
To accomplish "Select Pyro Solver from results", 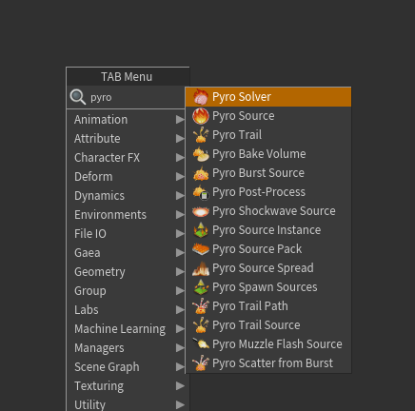I will tap(268, 97).
